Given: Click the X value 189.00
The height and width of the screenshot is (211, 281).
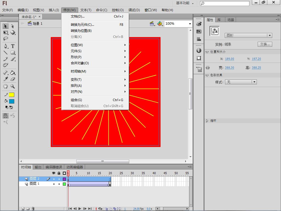Looking at the screenshot, I should coord(230,59).
